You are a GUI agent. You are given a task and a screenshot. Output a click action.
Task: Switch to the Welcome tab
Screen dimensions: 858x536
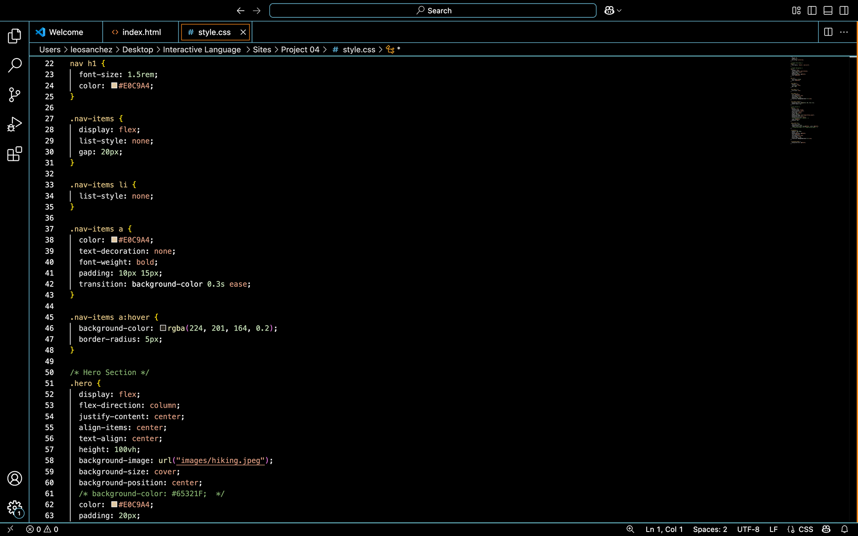(x=66, y=32)
